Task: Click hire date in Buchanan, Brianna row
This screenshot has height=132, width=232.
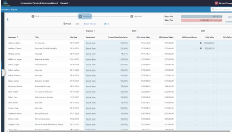Action: click(74, 86)
